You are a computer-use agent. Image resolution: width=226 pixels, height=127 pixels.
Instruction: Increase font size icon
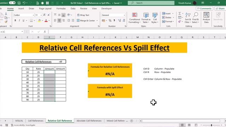point(44,15)
